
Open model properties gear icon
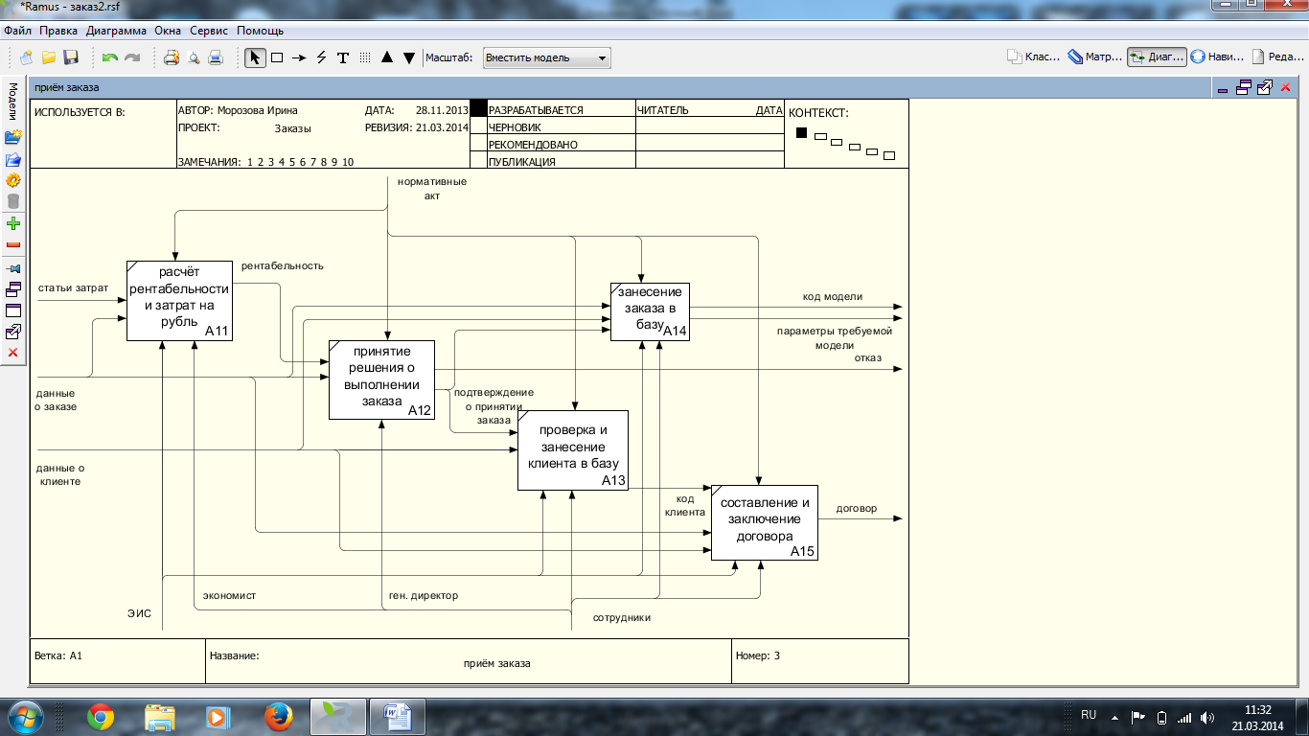click(x=13, y=180)
